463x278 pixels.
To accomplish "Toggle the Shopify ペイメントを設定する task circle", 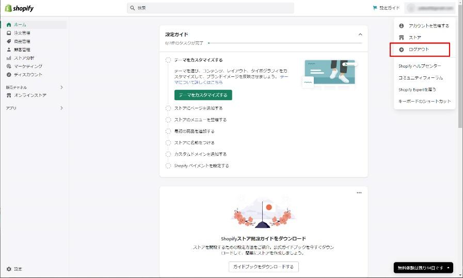I will click(168, 166).
